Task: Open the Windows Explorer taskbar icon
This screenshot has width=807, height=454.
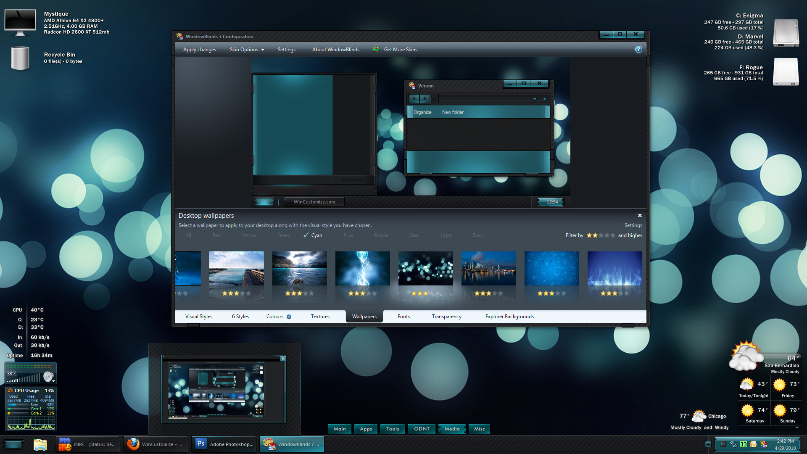Action: point(40,444)
